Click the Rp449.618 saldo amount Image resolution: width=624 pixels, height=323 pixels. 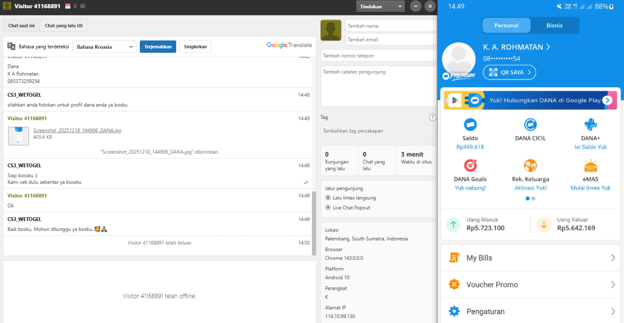coord(470,147)
